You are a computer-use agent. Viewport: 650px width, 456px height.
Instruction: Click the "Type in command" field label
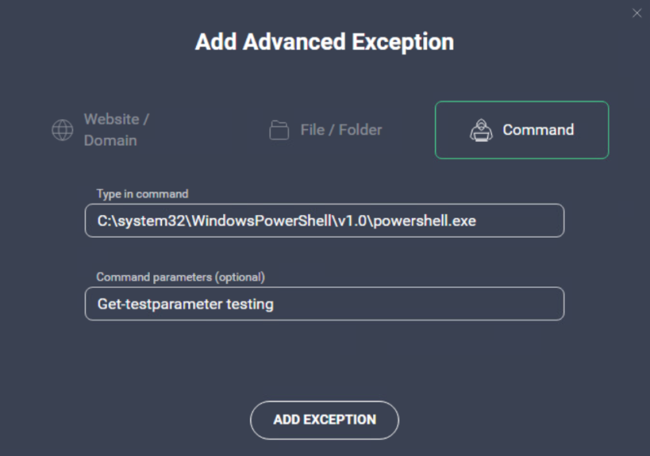(142, 194)
